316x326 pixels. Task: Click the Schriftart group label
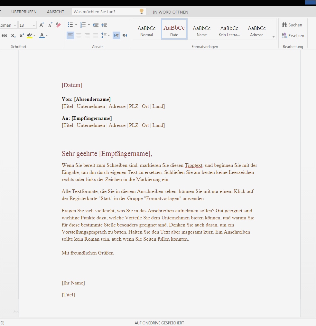[x=19, y=47]
